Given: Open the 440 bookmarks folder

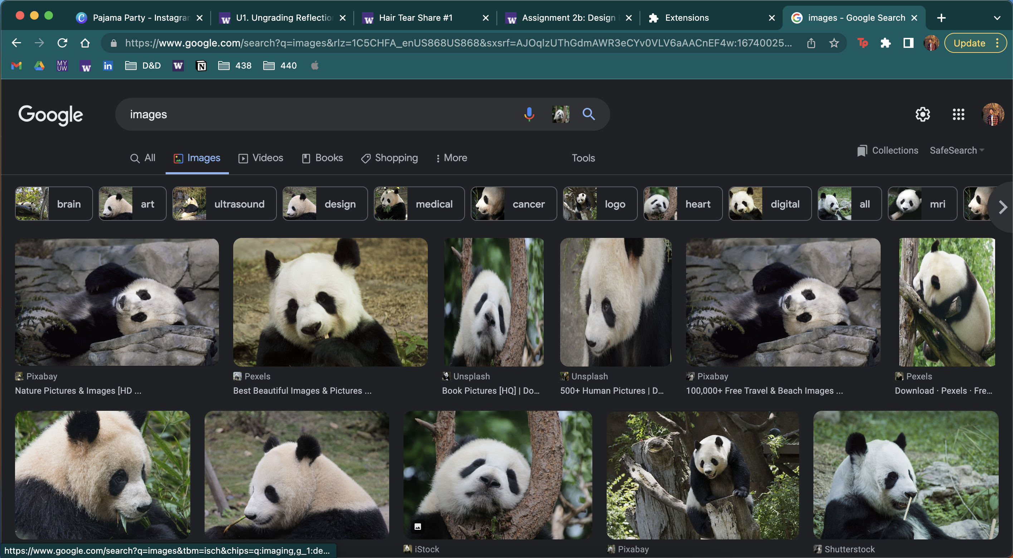Looking at the screenshot, I should [x=280, y=66].
